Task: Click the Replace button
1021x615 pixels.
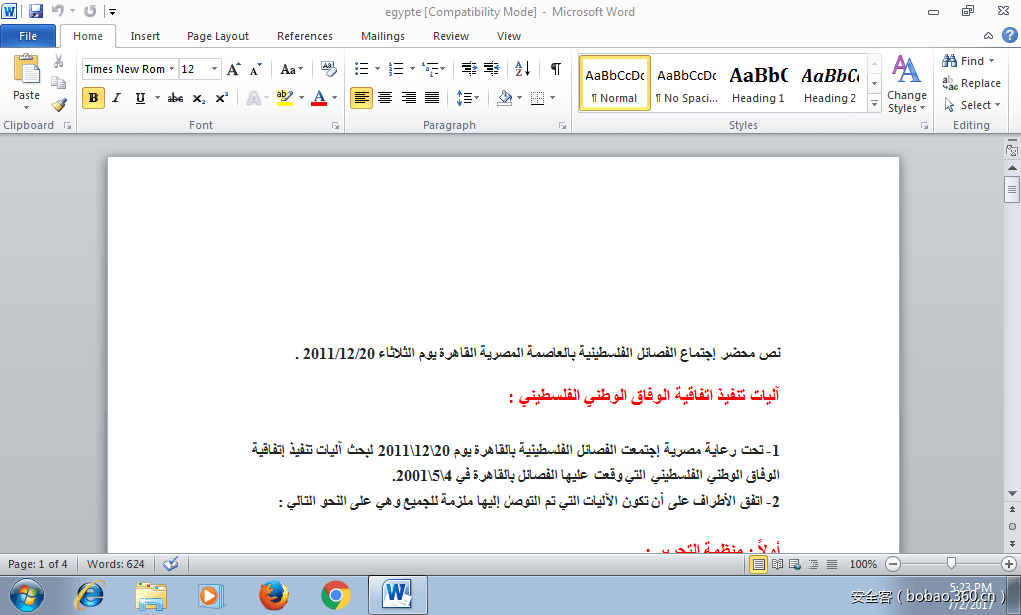Action: (x=972, y=83)
